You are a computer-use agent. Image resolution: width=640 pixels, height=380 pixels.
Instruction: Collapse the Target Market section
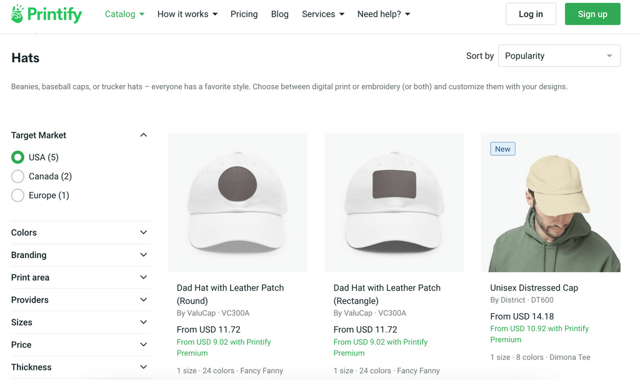click(143, 135)
